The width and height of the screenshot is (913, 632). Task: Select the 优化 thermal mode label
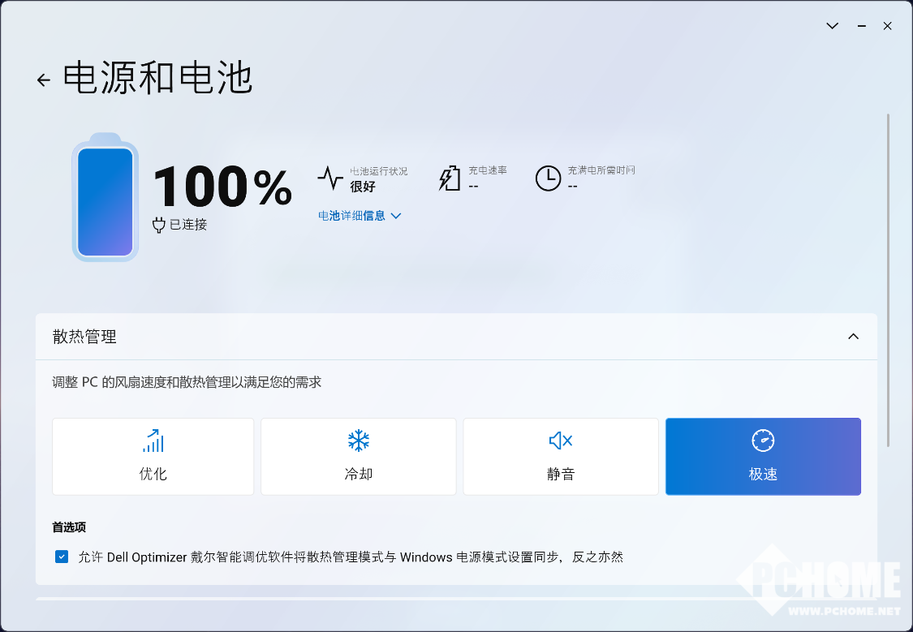pyautogui.click(x=153, y=474)
